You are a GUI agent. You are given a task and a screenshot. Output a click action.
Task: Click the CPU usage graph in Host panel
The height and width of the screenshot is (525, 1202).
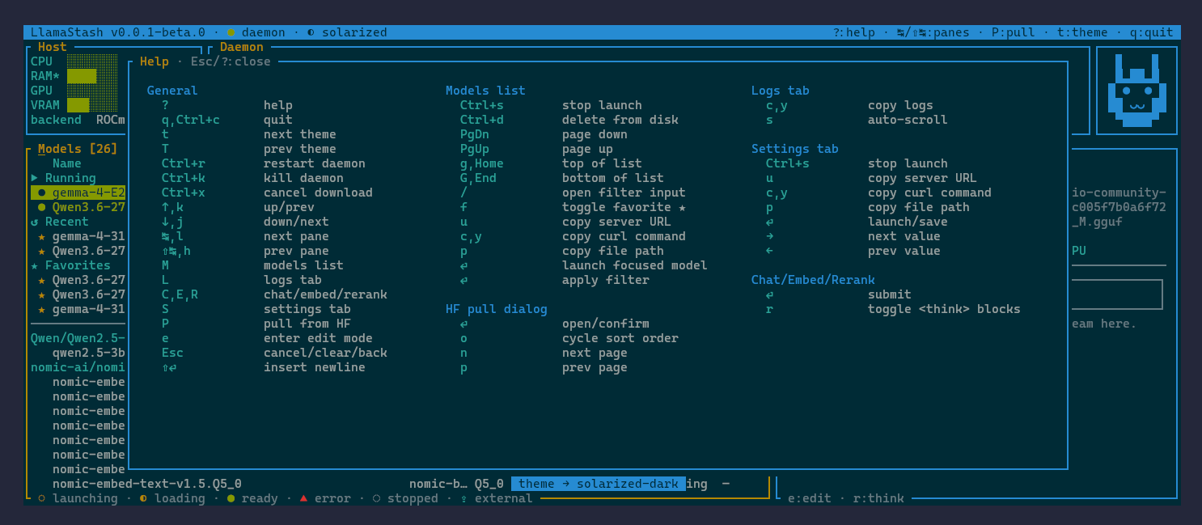(92, 61)
